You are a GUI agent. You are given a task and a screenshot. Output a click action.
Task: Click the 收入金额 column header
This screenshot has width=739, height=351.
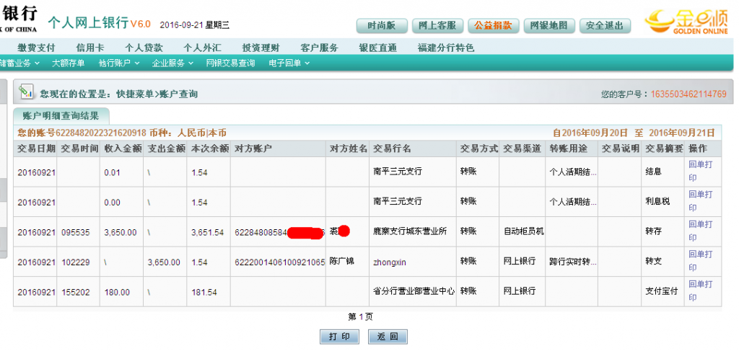click(123, 148)
